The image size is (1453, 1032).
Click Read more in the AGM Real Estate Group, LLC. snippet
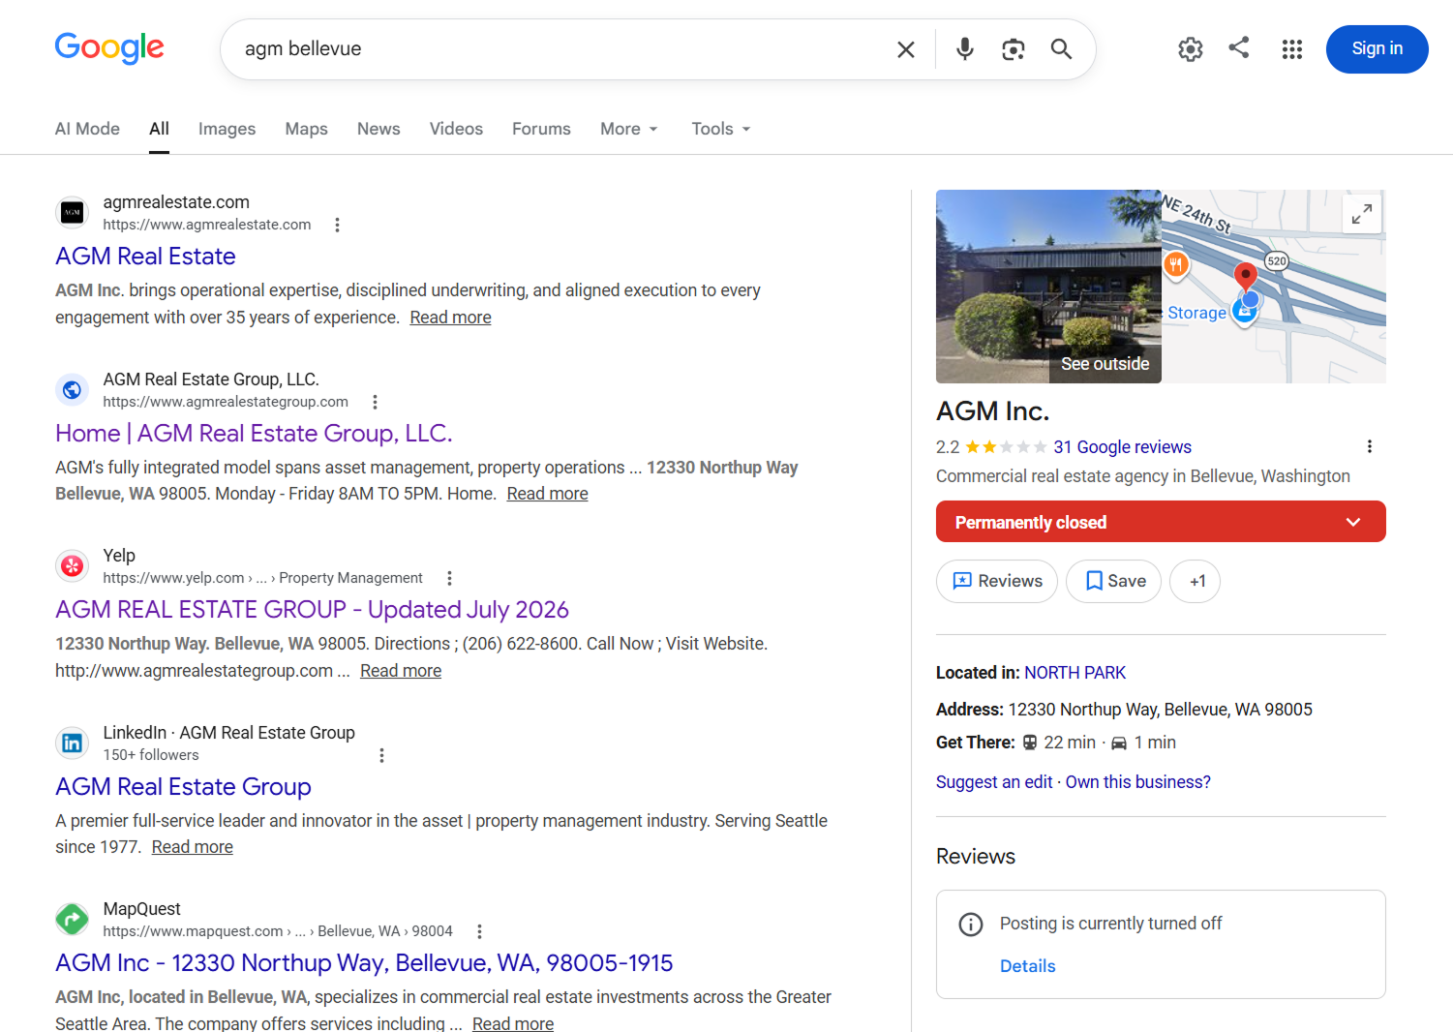coord(547,494)
